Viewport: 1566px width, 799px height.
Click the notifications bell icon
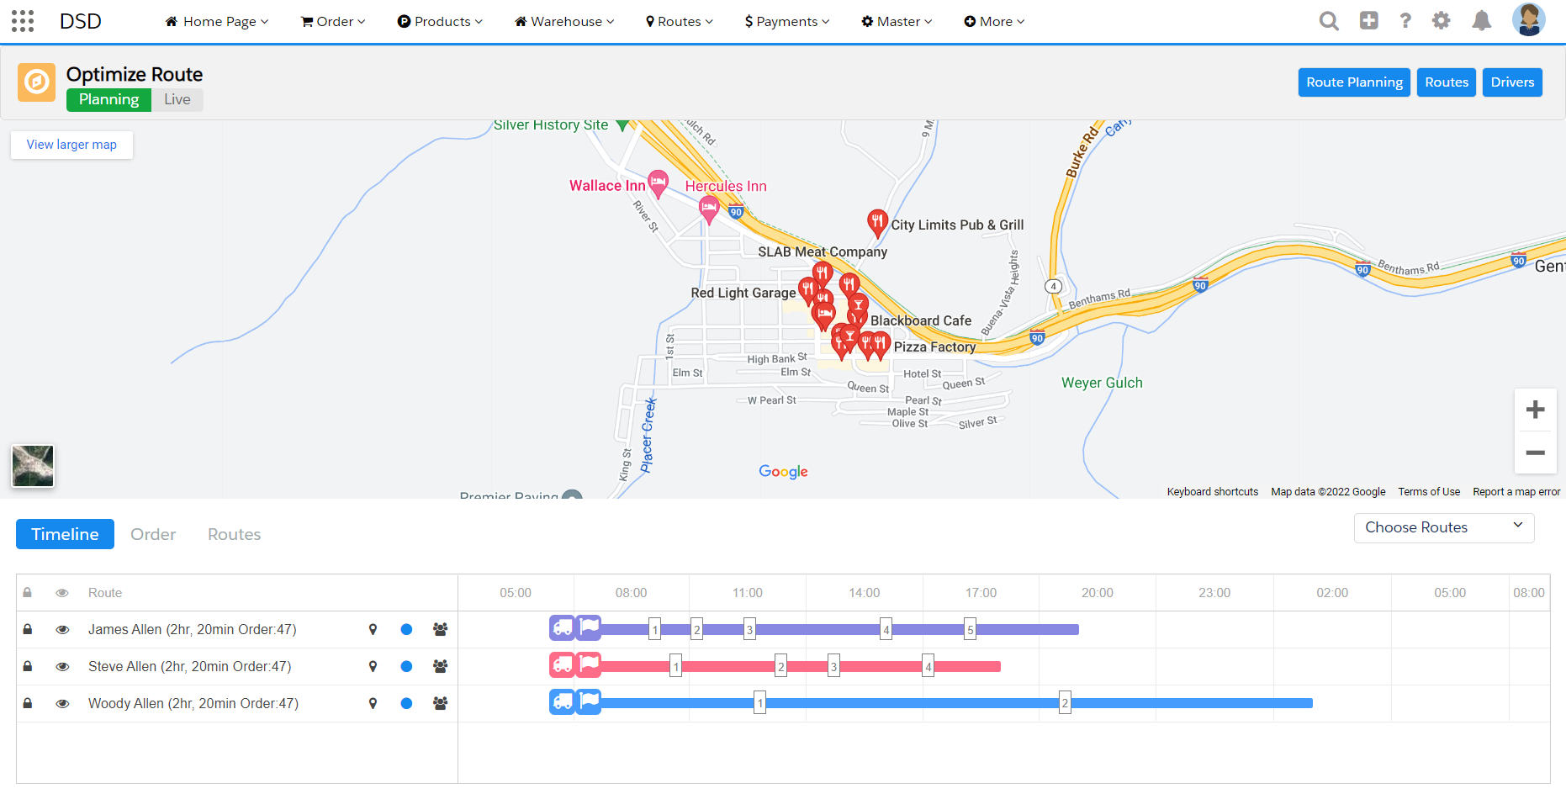point(1482,20)
